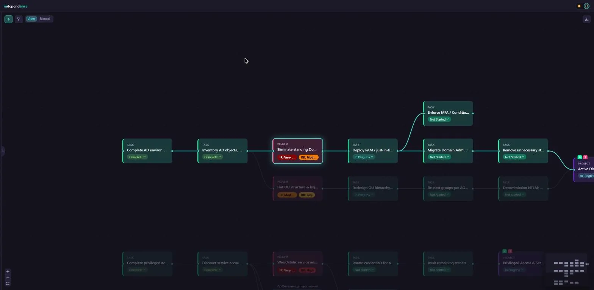Viewport: 594px width, 290px height.
Task: Switch layout mode to Auto
Action: click(31, 19)
